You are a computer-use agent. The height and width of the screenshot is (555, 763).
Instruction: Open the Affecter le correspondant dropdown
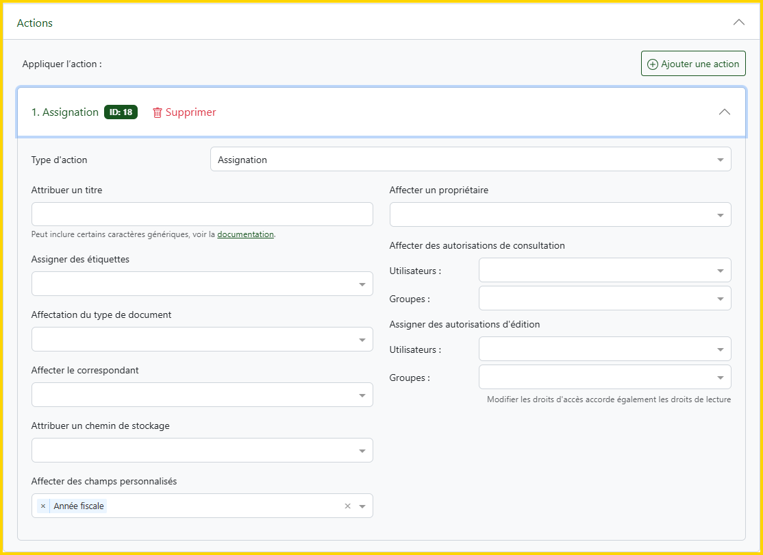click(202, 395)
